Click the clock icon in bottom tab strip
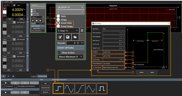Screen dimensions: 182x96 8,76
